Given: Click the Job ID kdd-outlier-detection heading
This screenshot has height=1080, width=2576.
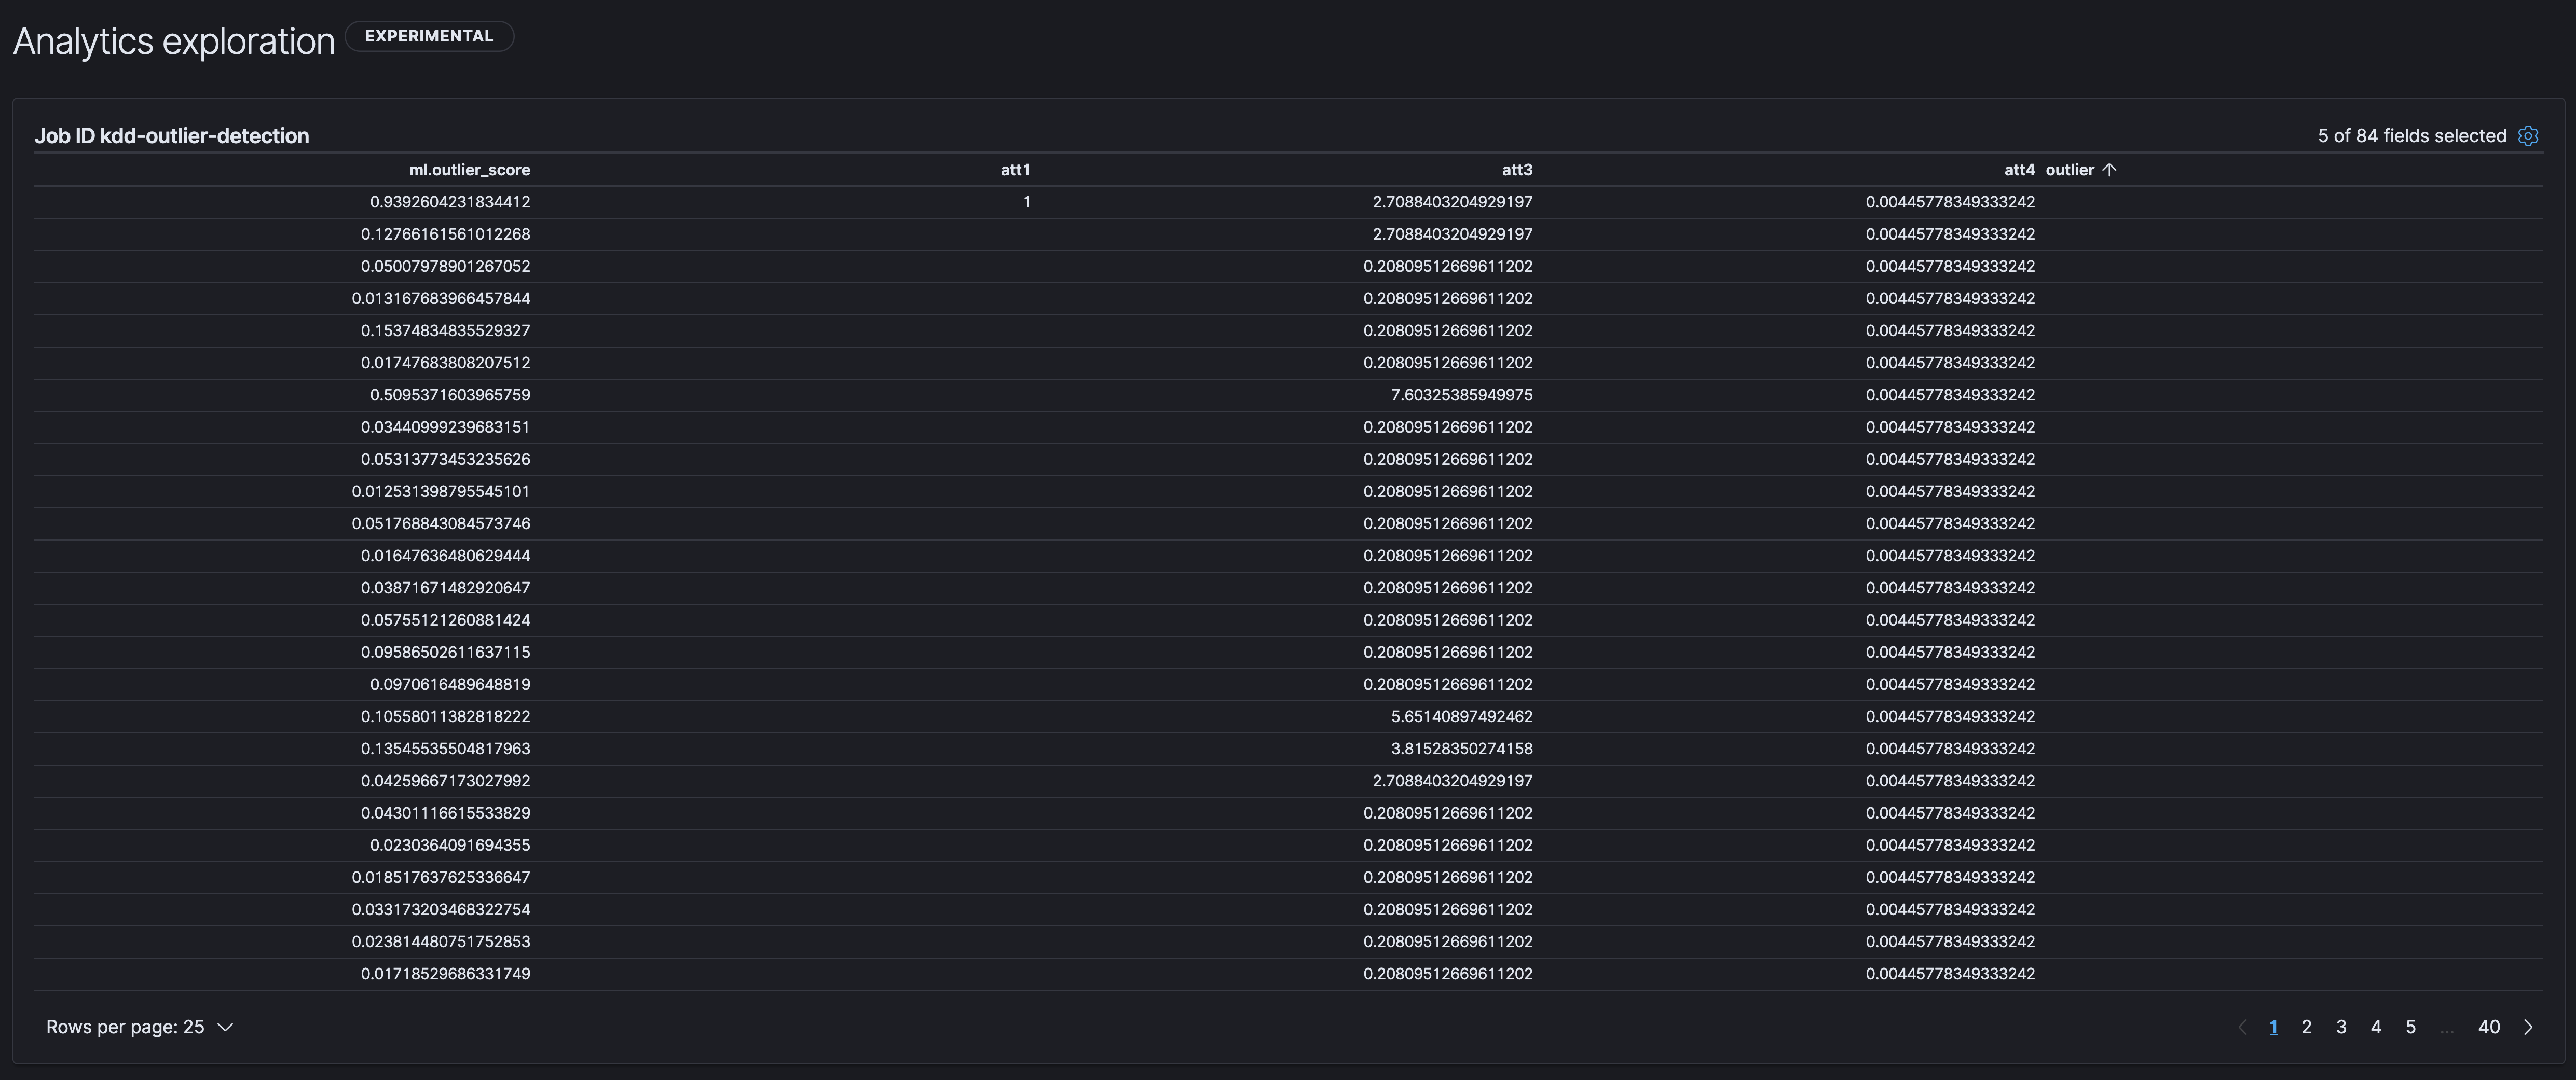Looking at the screenshot, I should coord(172,136).
